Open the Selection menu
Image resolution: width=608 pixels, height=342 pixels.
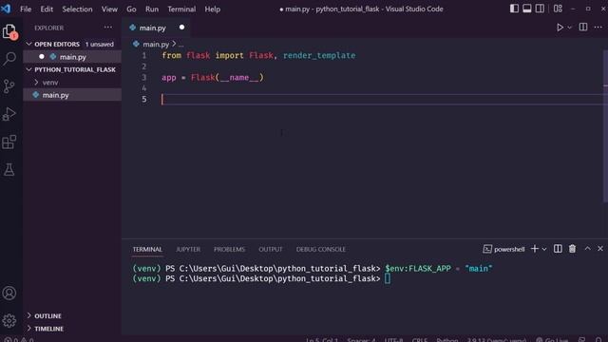point(77,9)
